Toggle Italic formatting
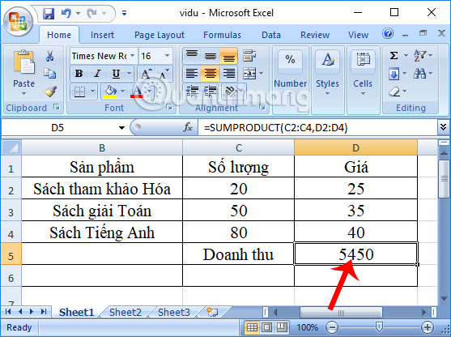This screenshot has height=337, width=451. 97,74
